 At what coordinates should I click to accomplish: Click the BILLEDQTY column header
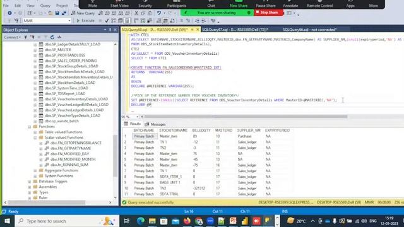click(201, 131)
